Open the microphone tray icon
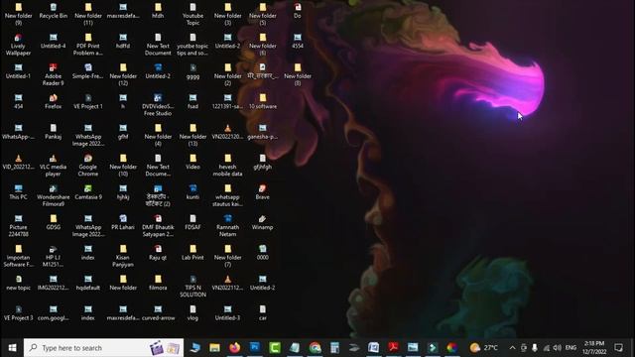The image size is (635, 357). tap(535, 348)
